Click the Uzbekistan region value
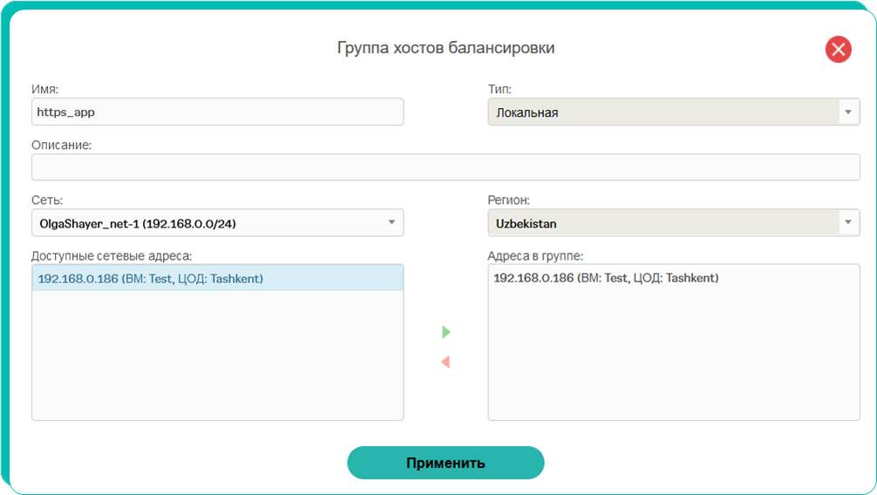Viewport: 877px width, 495px height. [526, 224]
